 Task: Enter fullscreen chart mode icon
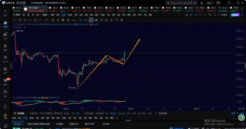pos(215,15)
